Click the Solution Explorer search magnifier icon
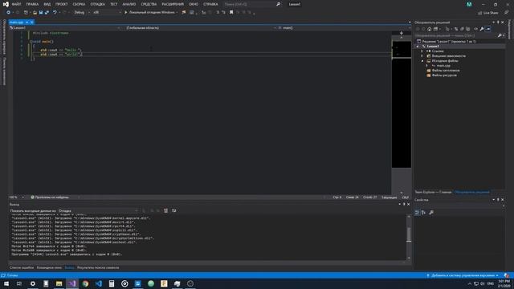Viewport: 514px width, 289px height. point(500,35)
